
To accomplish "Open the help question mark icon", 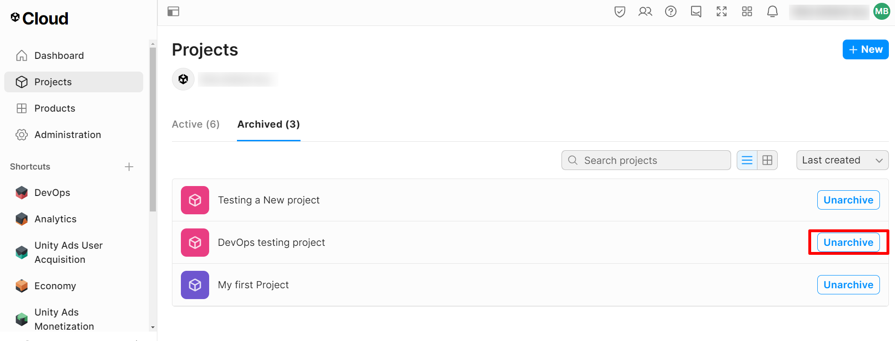I will point(670,11).
